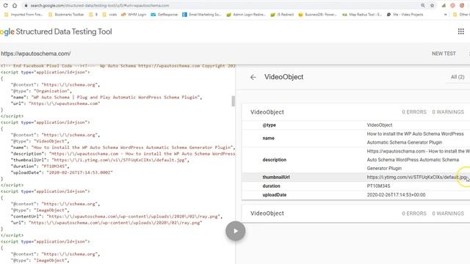This screenshot has width=470, height=264.
Task: View site info via the padlock icon
Action: pyautogui.click(x=26, y=5)
